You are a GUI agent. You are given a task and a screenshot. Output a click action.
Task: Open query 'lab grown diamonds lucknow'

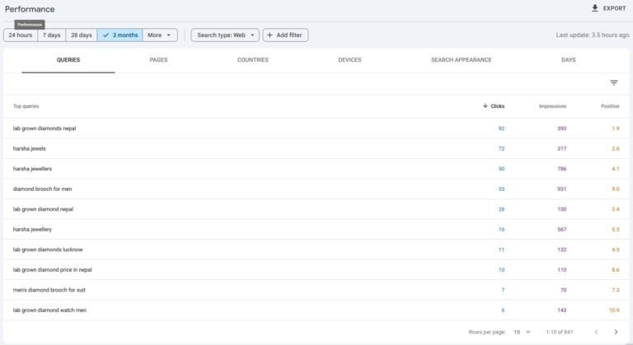pos(48,249)
